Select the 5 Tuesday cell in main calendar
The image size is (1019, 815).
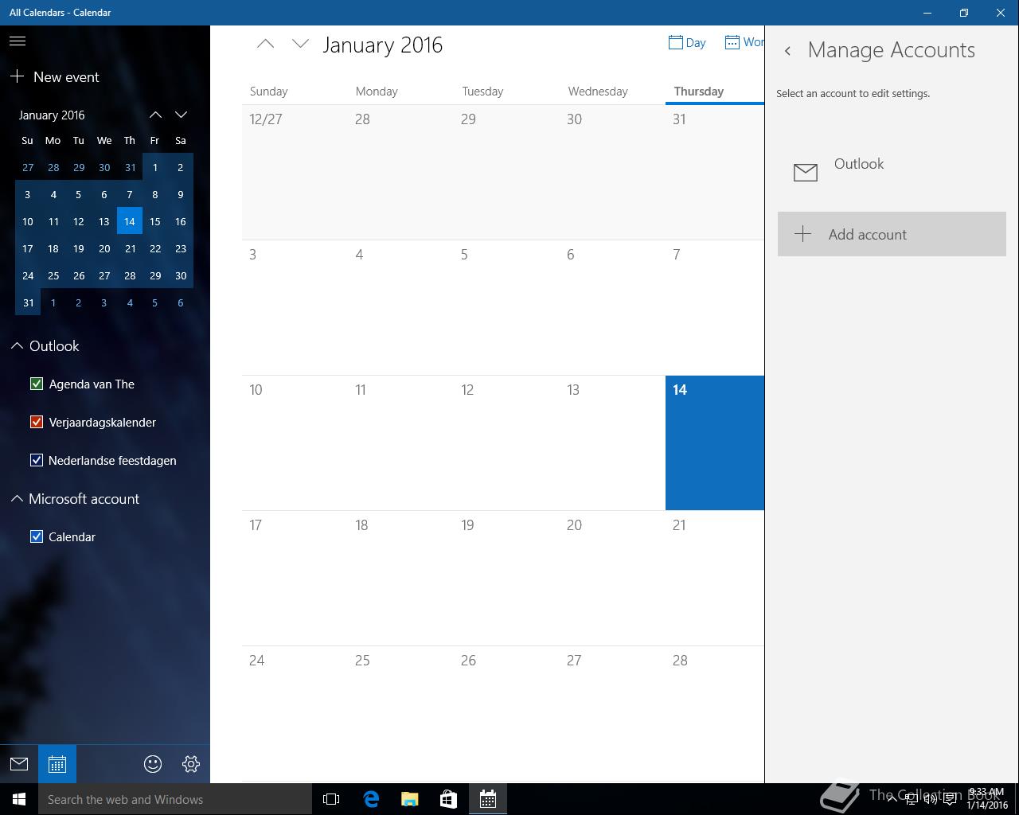[506, 307]
